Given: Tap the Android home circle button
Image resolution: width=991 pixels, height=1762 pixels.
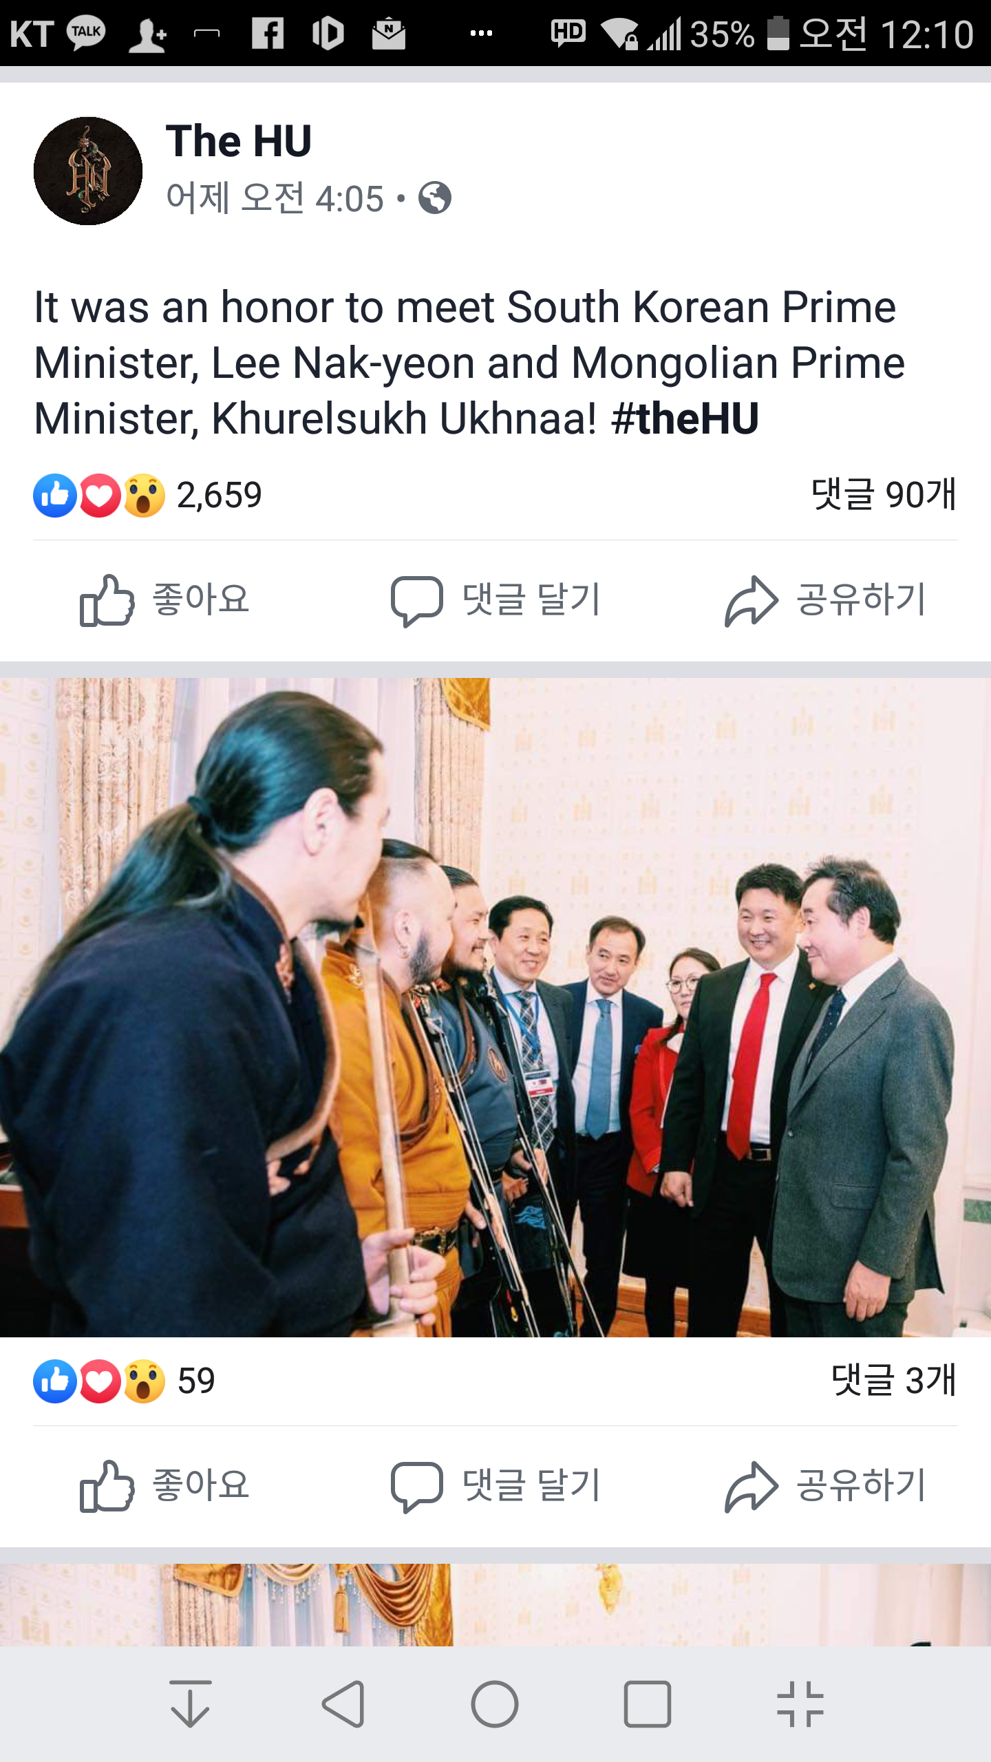Looking at the screenshot, I should pyautogui.click(x=495, y=1703).
